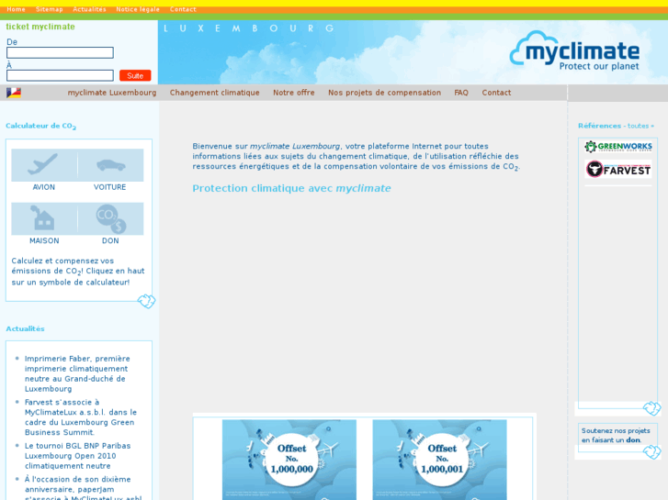Click the red Suite button
This screenshot has height=500, width=668.
click(135, 76)
